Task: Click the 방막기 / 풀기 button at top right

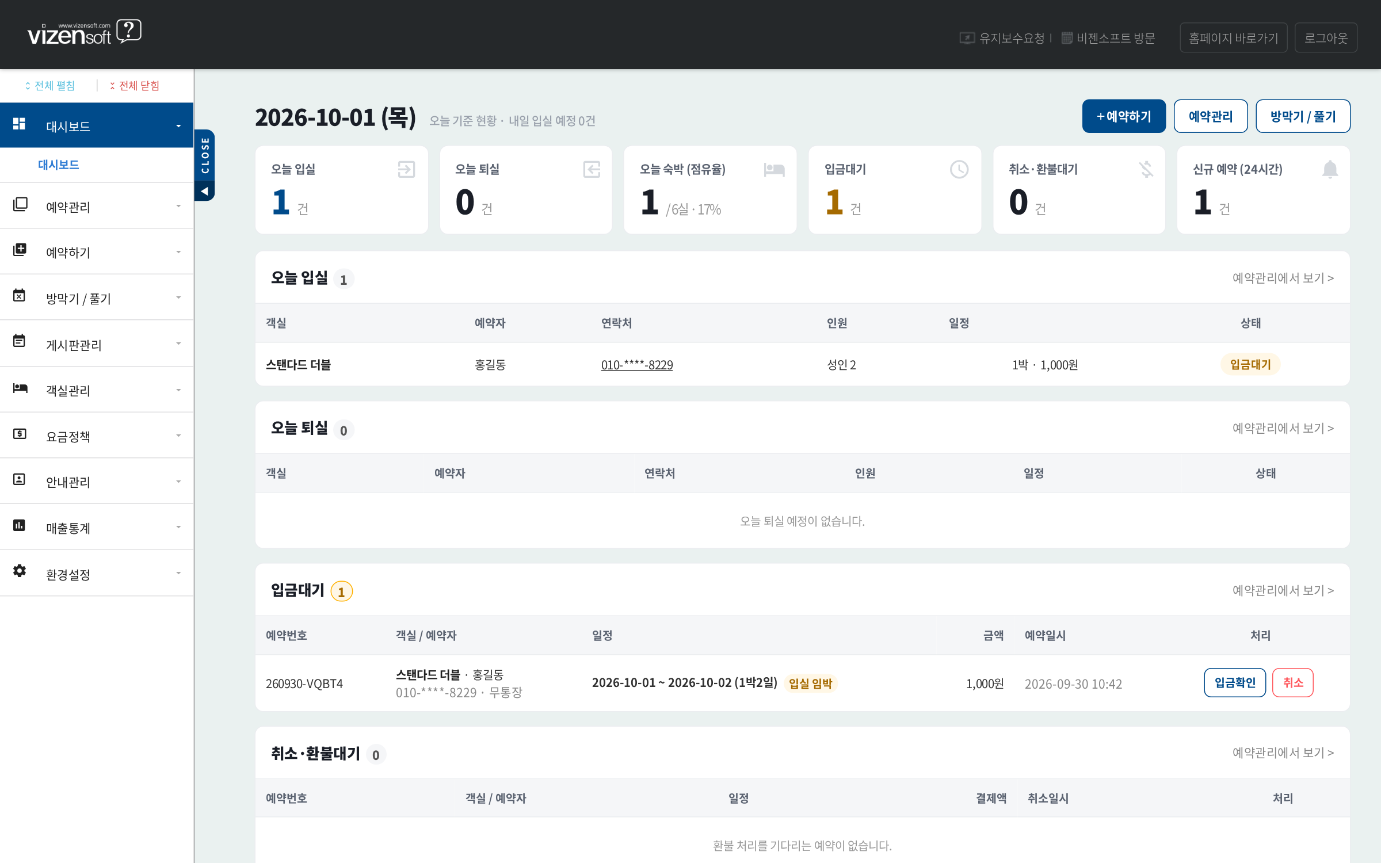Action: (x=1303, y=116)
